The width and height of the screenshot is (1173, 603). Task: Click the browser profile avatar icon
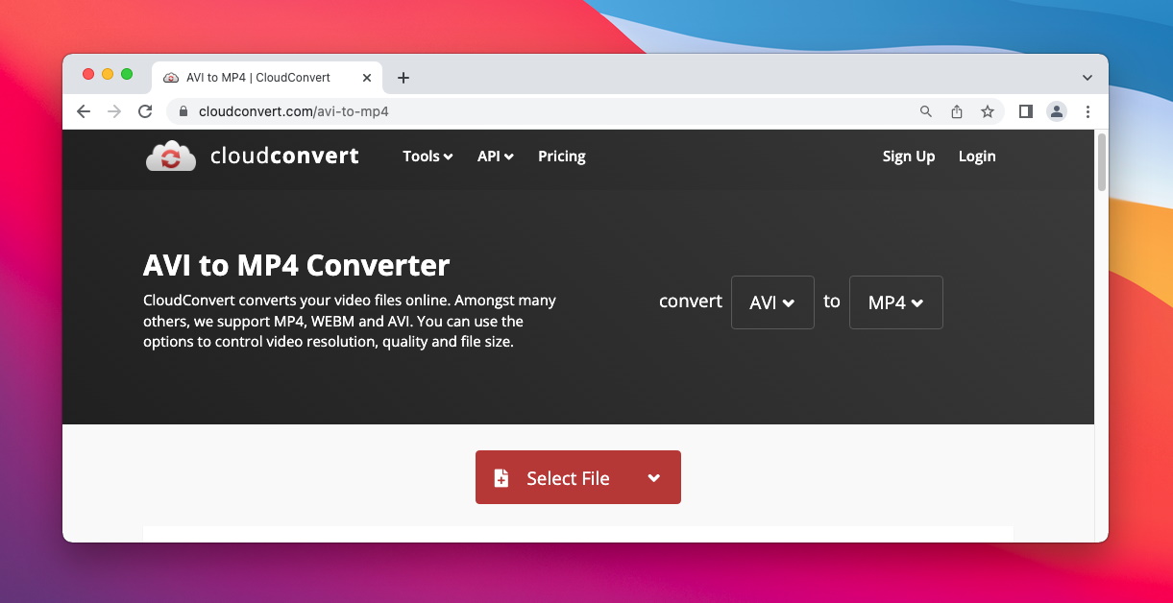(1057, 111)
